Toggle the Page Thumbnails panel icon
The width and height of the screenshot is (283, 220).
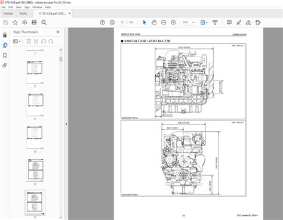point(5,45)
